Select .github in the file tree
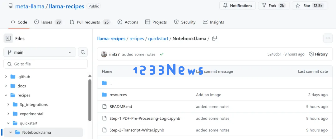The image size is (336, 139). 24,77
